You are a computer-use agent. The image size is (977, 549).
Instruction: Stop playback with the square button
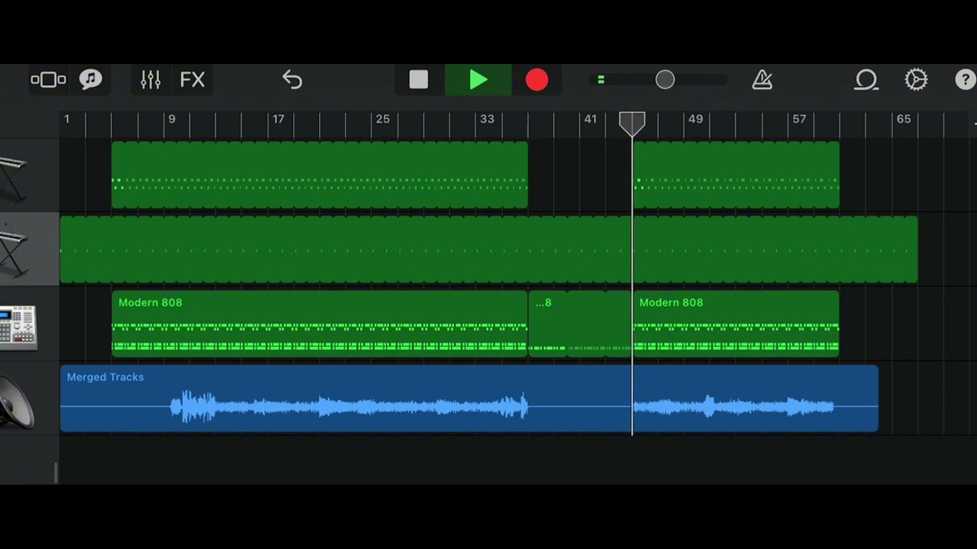(418, 80)
